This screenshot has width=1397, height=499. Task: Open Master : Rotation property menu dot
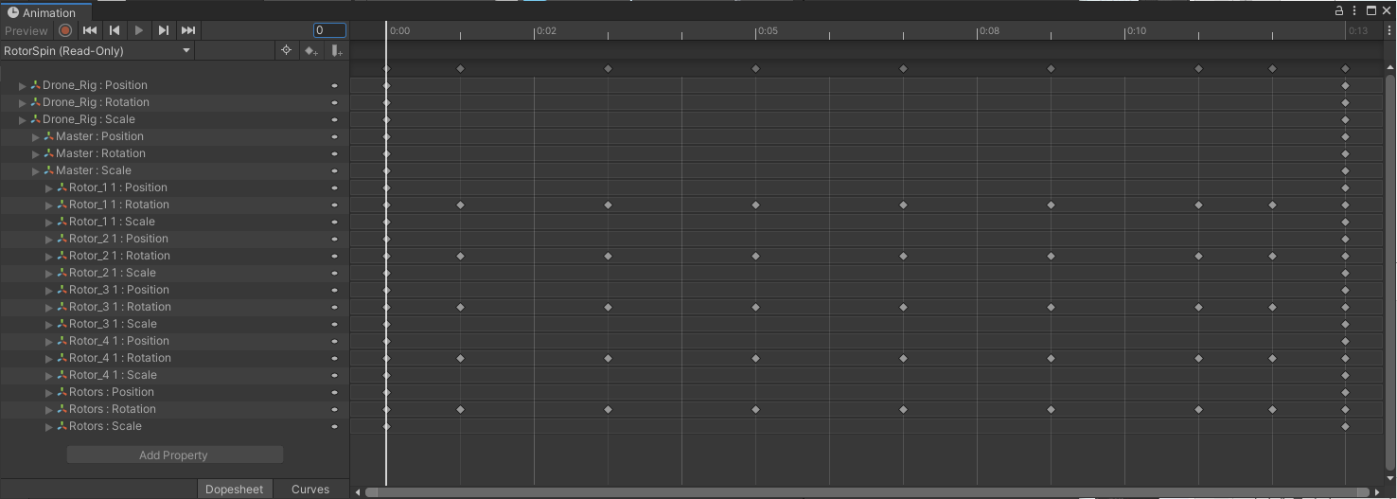[334, 153]
